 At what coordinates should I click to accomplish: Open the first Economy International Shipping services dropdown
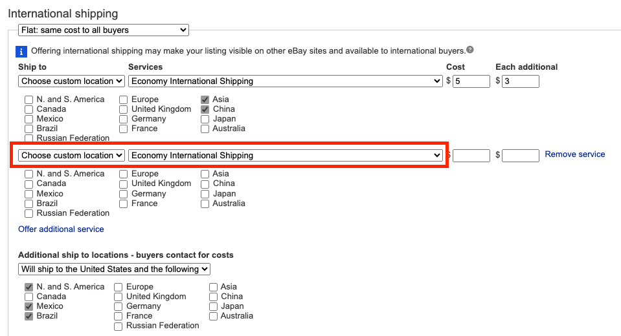pyautogui.click(x=285, y=81)
